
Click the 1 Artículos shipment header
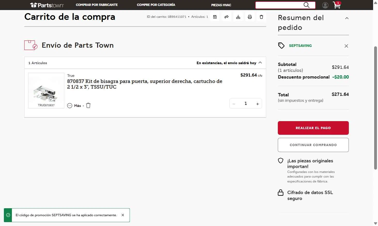point(38,63)
